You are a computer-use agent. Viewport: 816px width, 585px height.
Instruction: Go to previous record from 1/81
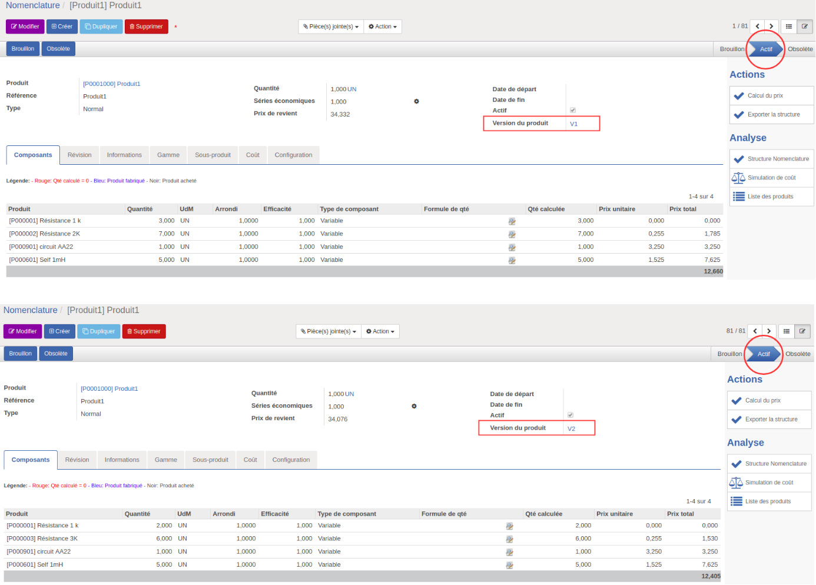[x=758, y=26]
